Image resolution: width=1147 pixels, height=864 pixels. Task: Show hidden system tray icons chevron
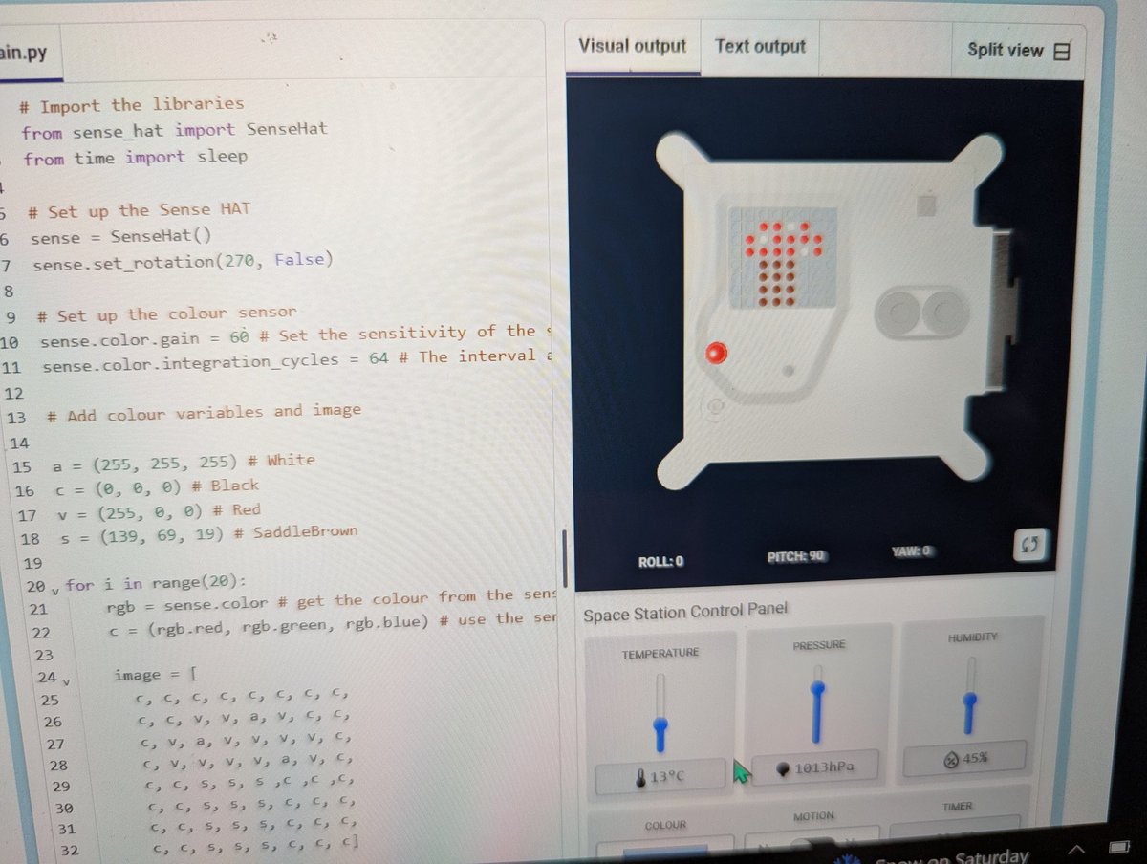coord(1076,849)
